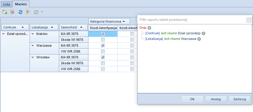The width and height of the screenshot is (253, 112).
Task: Open the dropdown arrow beside table export icon
Action: [42, 12]
